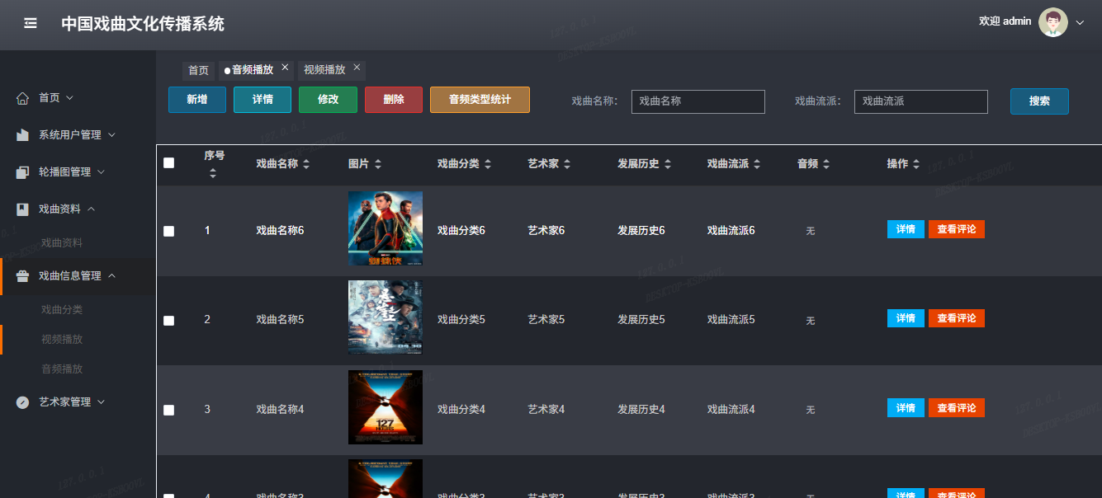Viewport: 1102px width, 498px height.
Task: Expand the admin account dropdown arrow
Action: click(x=1080, y=23)
